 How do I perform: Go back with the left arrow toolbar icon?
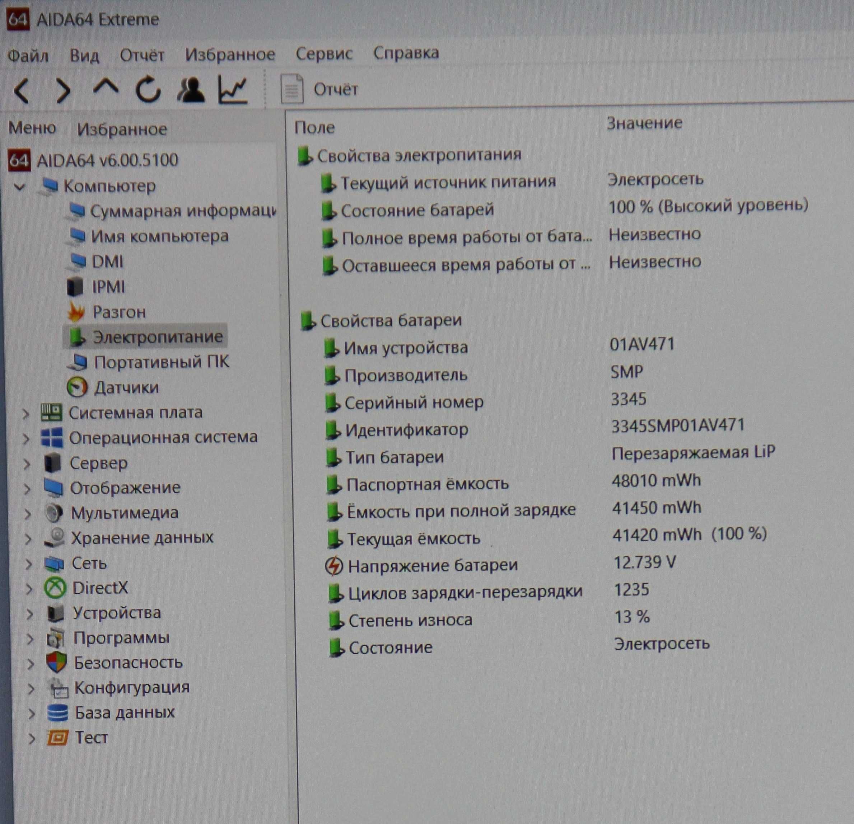pos(22,91)
